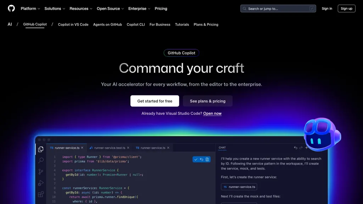The image size is (363, 204).
Task: Open Visual Studio Code via the Open now link
Action: point(212,113)
